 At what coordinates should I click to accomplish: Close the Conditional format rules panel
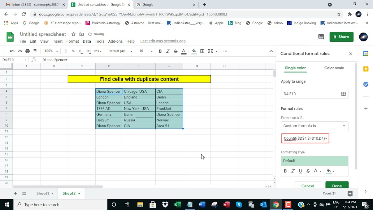coord(351,54)
